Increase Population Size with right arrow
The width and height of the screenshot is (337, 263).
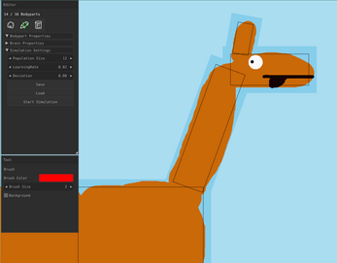71,59
